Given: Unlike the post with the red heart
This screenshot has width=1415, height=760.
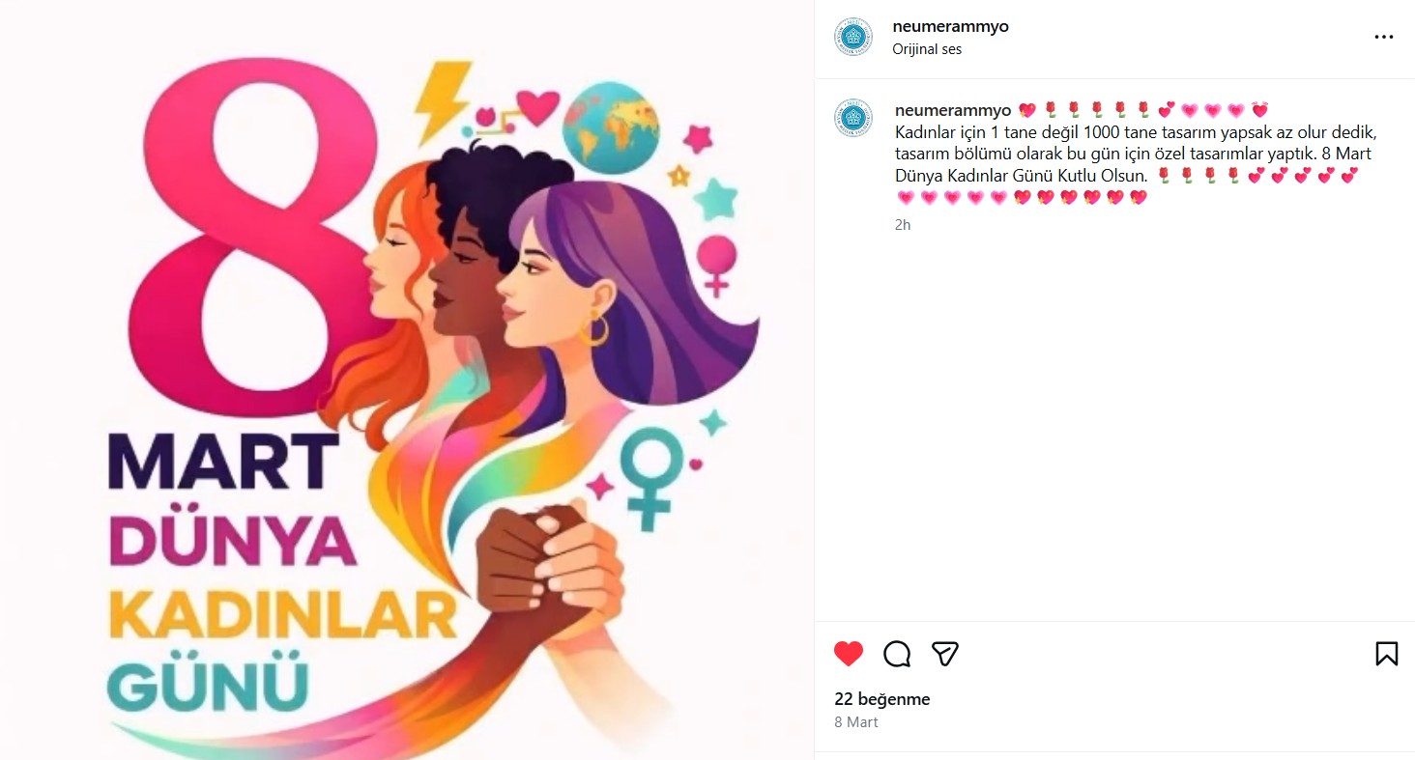Looking at the screenshot, I should 848,654.
